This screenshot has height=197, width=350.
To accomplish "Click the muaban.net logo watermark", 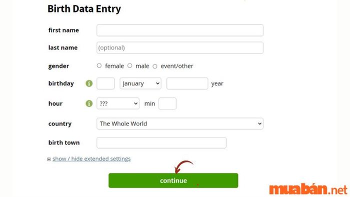I will click(x=308, y=189).
